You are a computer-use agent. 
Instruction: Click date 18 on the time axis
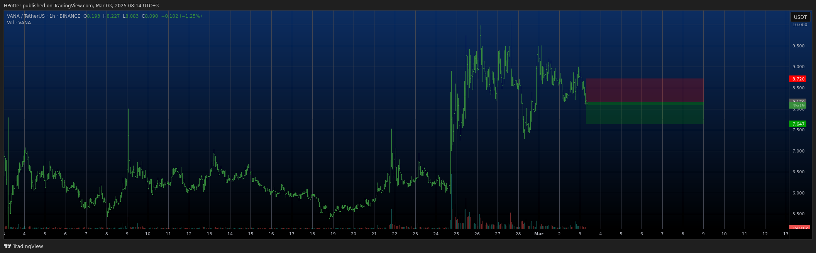click(x=312, y=234)
